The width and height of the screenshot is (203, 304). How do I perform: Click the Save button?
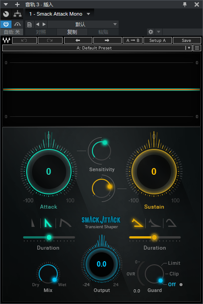[x=187, y=40]
